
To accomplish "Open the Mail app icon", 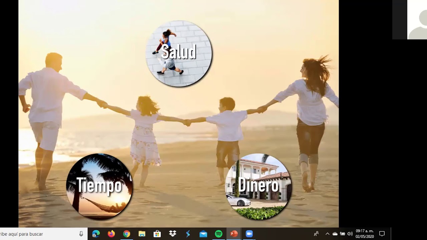I will [x=203, y=234].
